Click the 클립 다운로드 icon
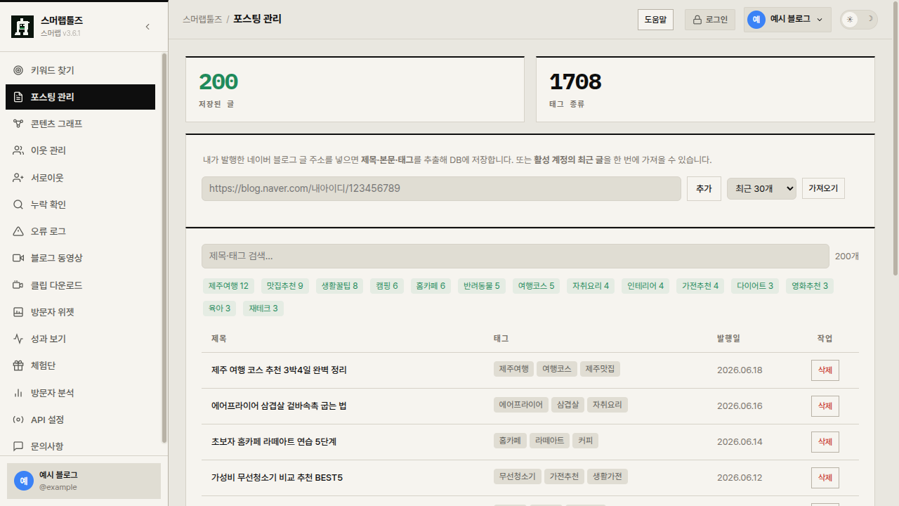Viewport: 899px width, 506px height. [18, 285]
